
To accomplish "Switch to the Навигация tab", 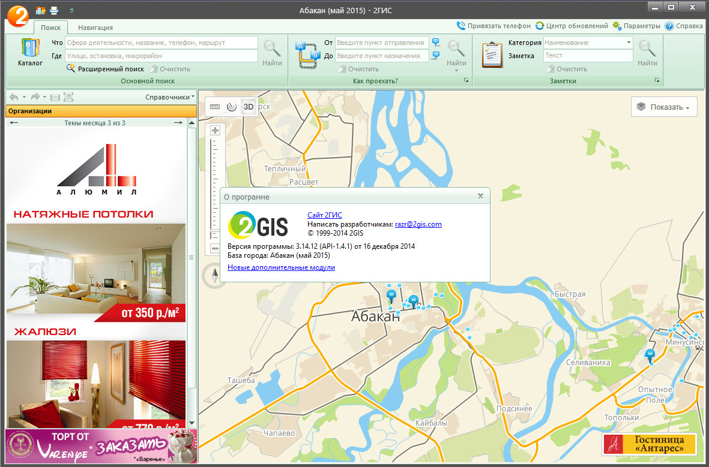I will click(x=95, y=28).
